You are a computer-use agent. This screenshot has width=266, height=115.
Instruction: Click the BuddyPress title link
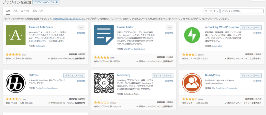(x=212, y=75)
